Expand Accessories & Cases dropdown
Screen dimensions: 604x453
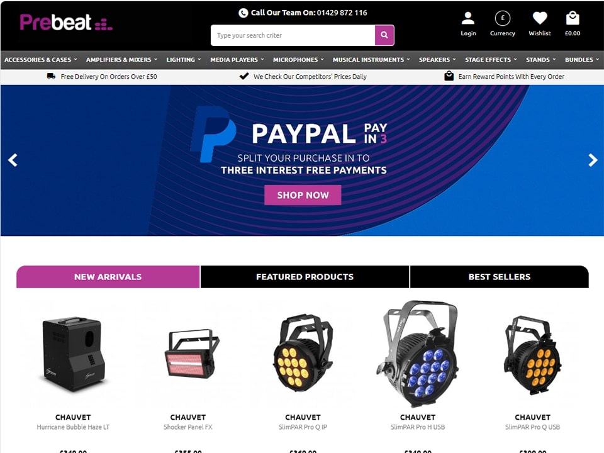click(41, 60)
